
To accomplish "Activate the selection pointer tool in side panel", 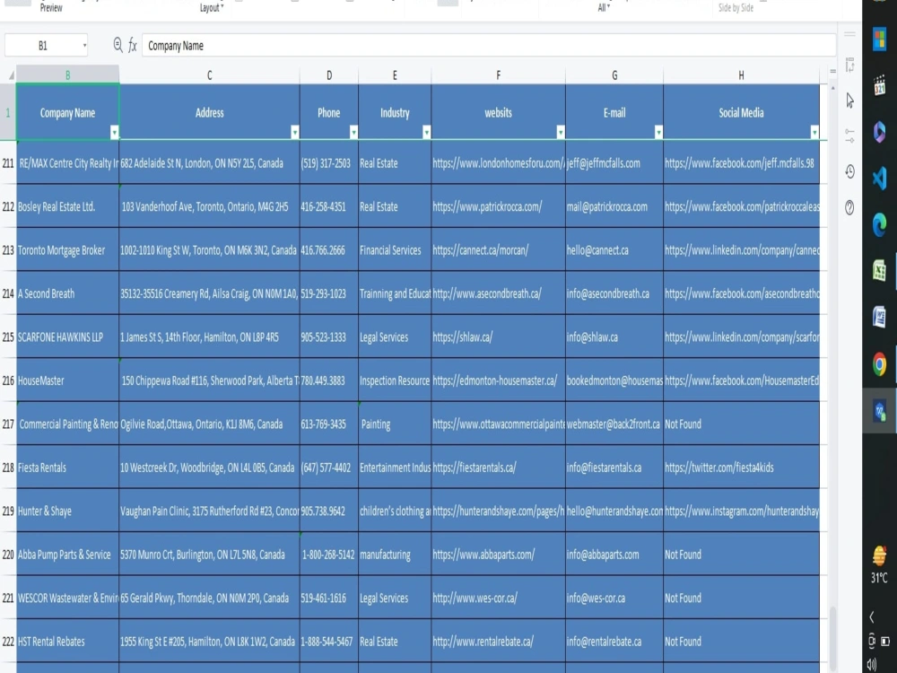I will [x=850, y=101].
